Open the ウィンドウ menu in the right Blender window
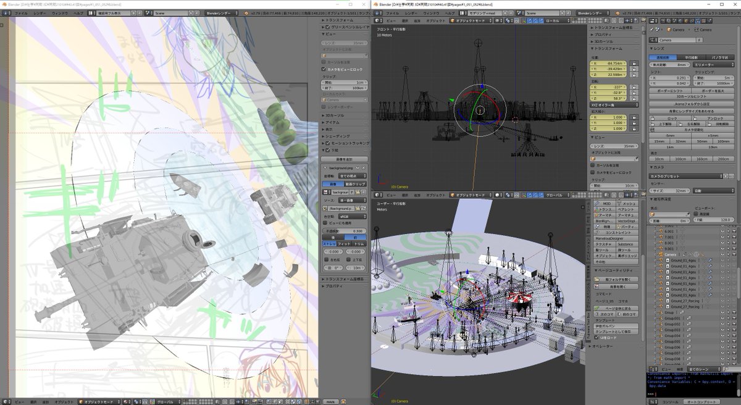 point(431,12)
